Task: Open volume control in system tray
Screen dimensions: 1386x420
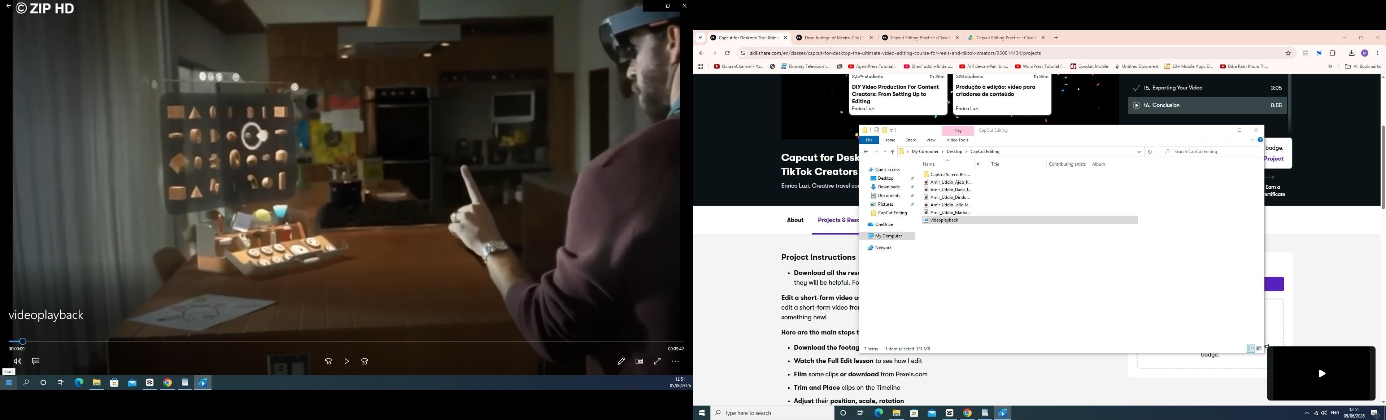Action: [1324, 413]
